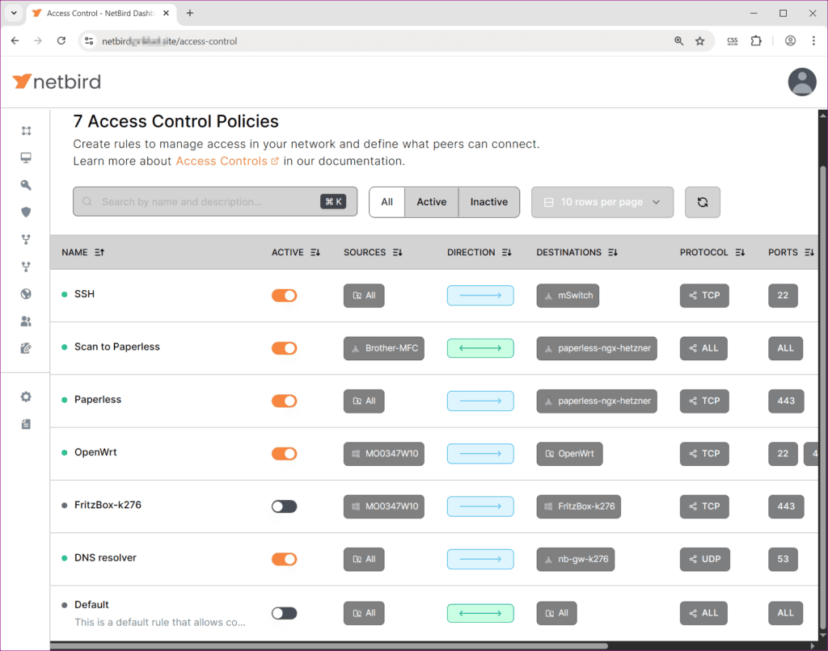Click the browser reload icon
Viewport: 828px width, 651px height.
(x=61, y=40)
